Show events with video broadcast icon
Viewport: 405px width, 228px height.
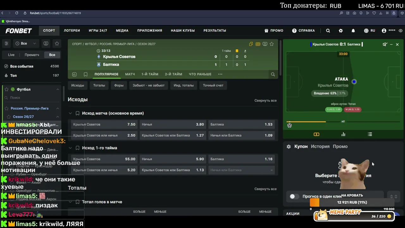(x=46, y=43)
